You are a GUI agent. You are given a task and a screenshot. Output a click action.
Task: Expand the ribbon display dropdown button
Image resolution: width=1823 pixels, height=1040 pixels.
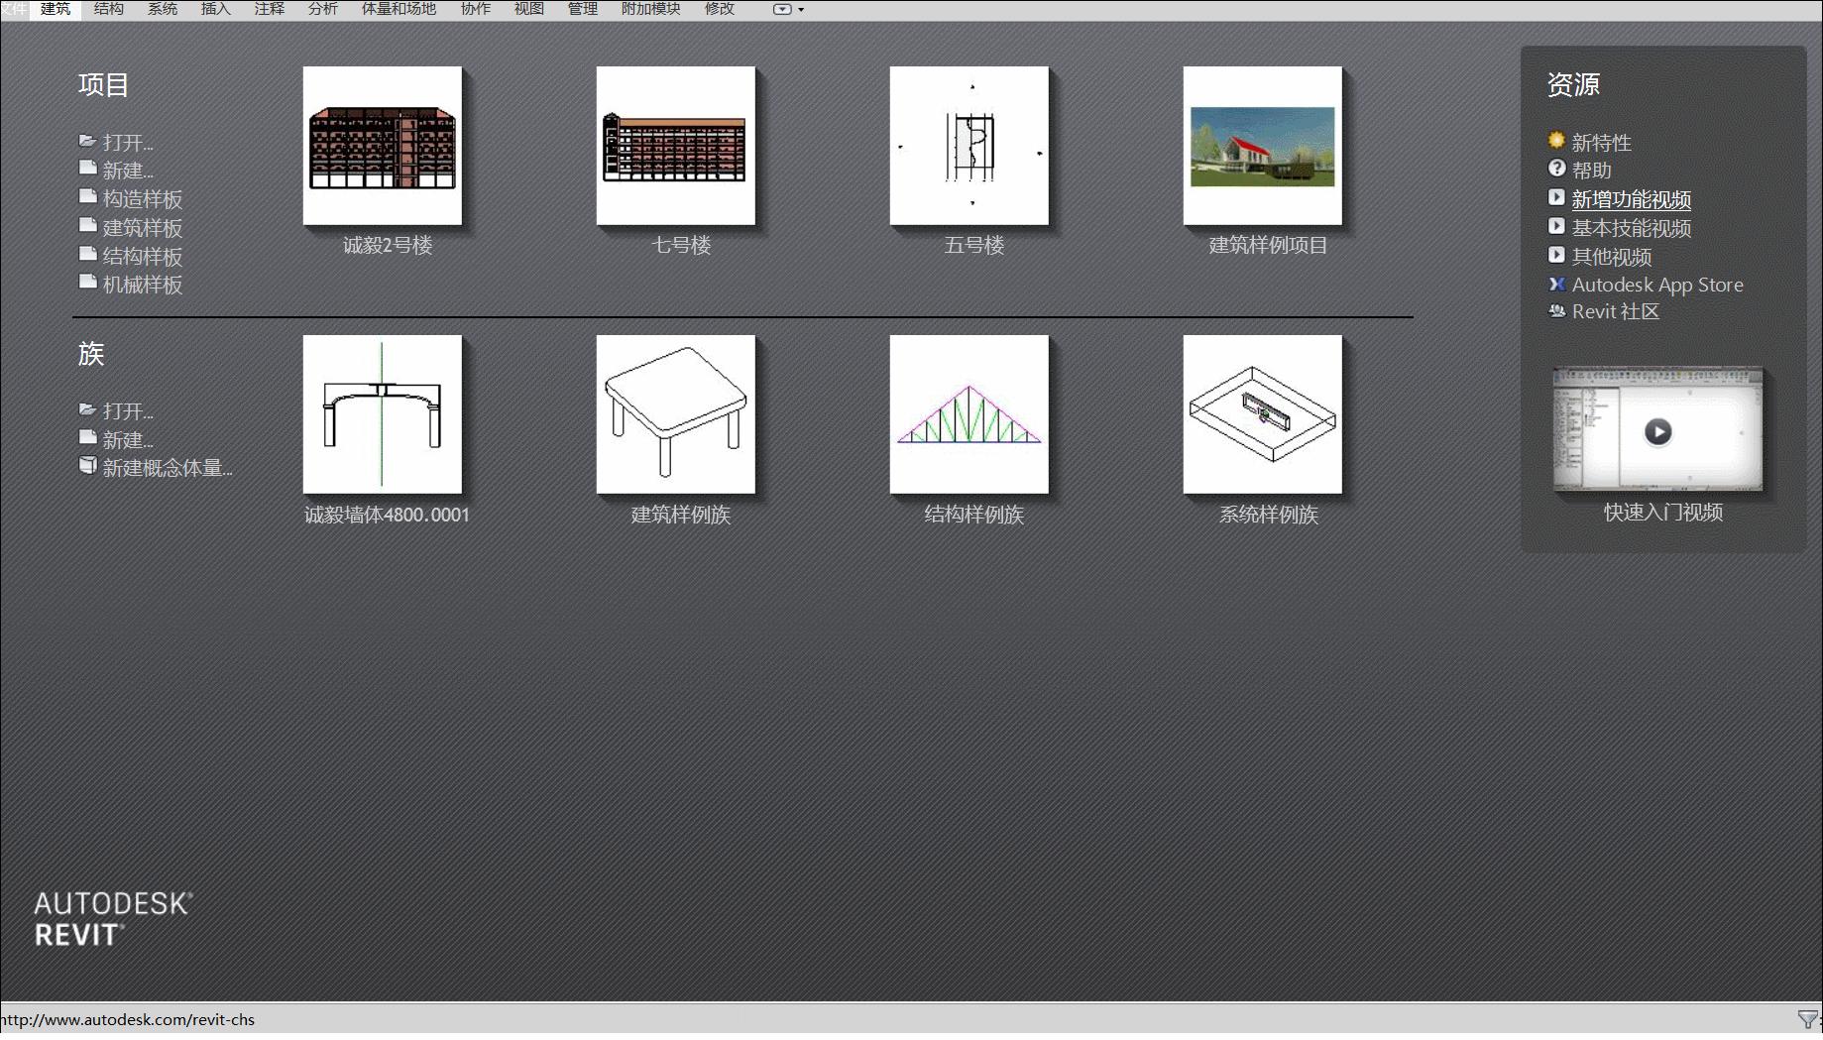(x=788, y=9)
